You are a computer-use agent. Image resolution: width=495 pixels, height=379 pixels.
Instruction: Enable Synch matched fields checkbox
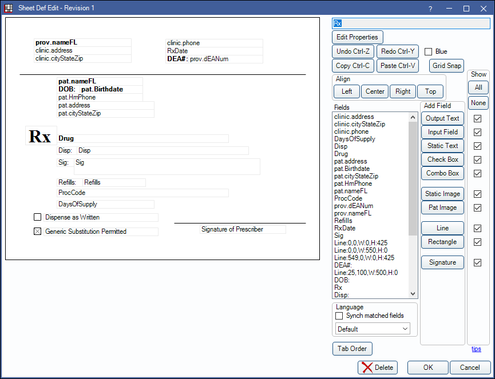pyautogui.click(x=339, y=316)
